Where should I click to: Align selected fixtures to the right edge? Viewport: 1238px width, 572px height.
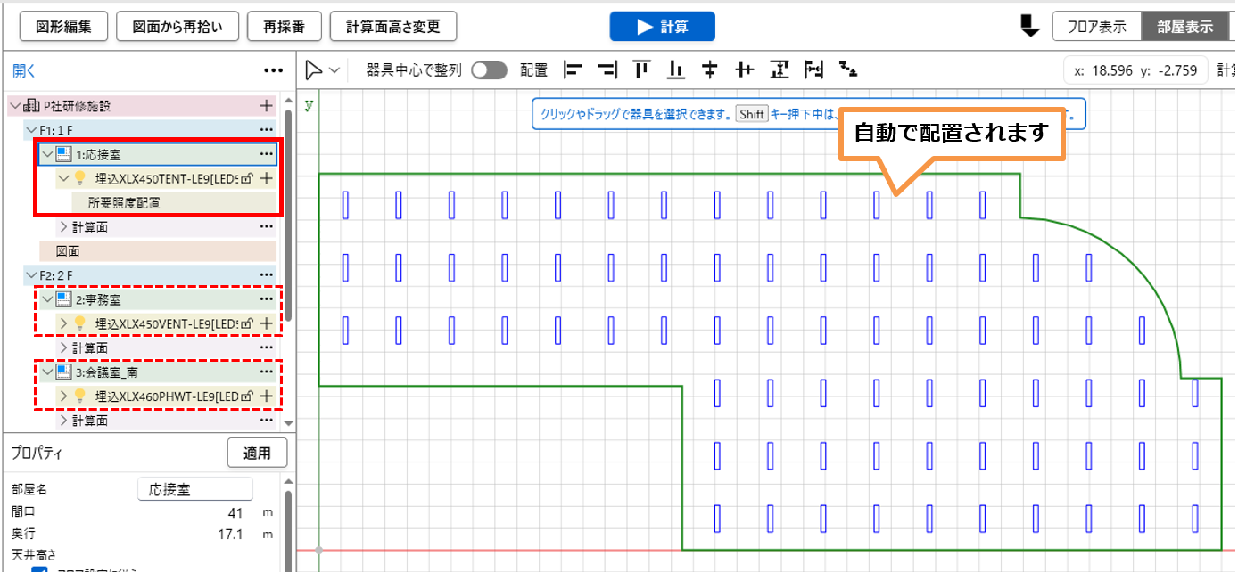[607, 69]
